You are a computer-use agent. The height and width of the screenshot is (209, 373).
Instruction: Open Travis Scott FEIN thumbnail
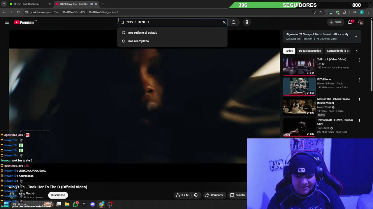click(299, 127)
